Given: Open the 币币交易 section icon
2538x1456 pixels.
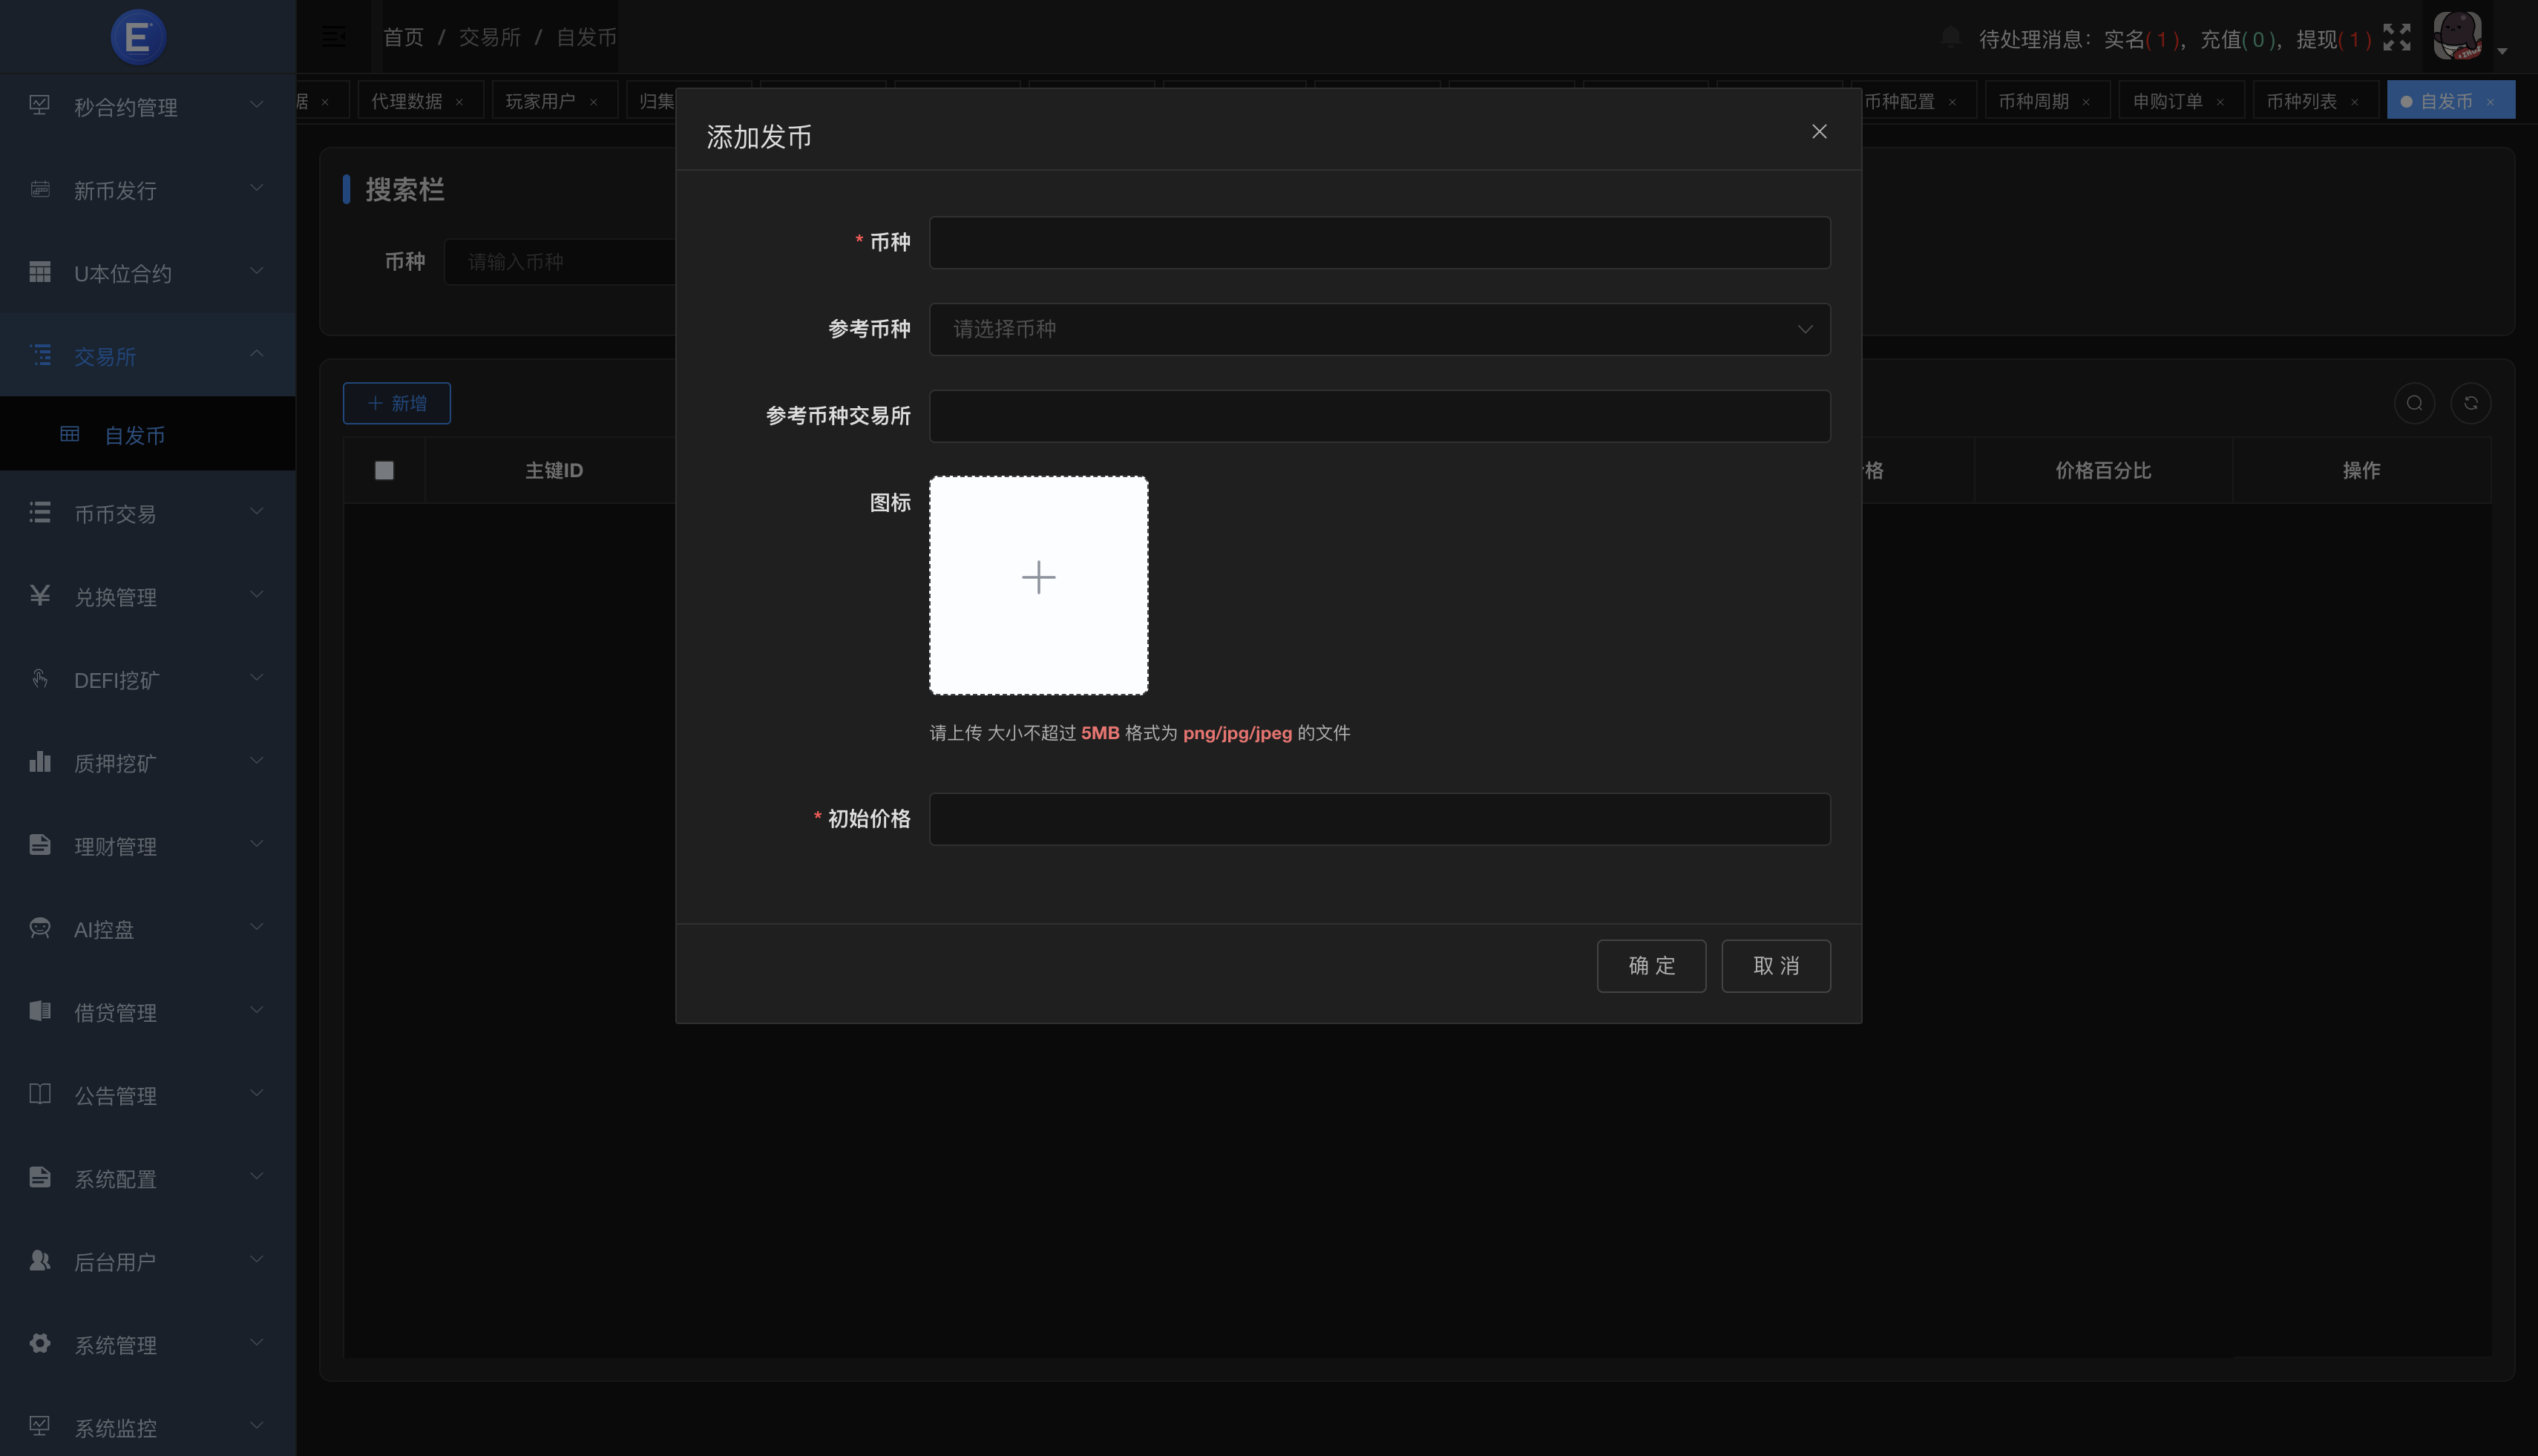Looking at the screenshot, I should click(x=40, y=513).
